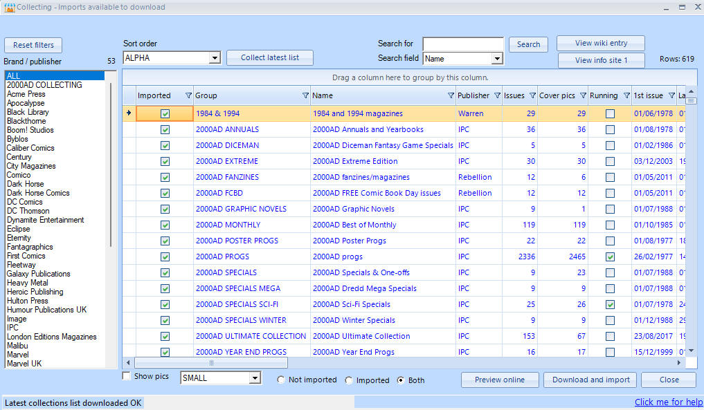The width and height of the screenshot is (704, 410).
Task: Toggle Imported checkbox for 2000AD ULTIMATE COLLECTION
Action: click(165, 337)
